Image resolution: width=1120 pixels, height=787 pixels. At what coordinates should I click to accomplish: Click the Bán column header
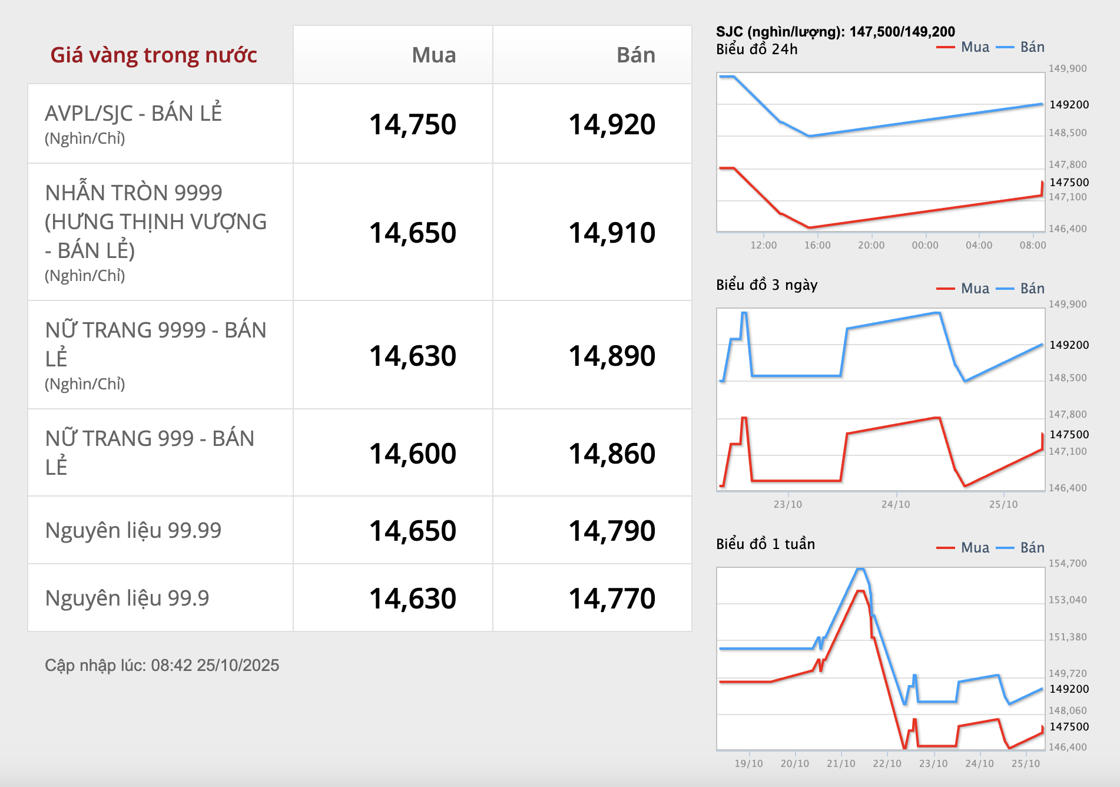pos(635,55)
